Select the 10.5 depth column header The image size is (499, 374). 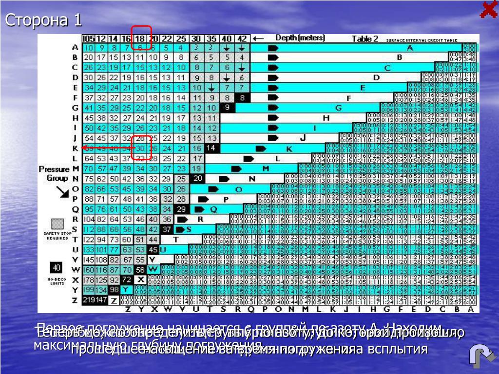(88, 39)
